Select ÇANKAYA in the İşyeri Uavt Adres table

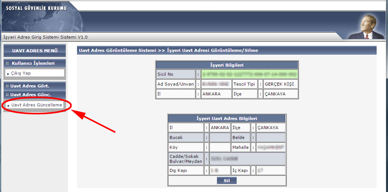pos(271,128)
